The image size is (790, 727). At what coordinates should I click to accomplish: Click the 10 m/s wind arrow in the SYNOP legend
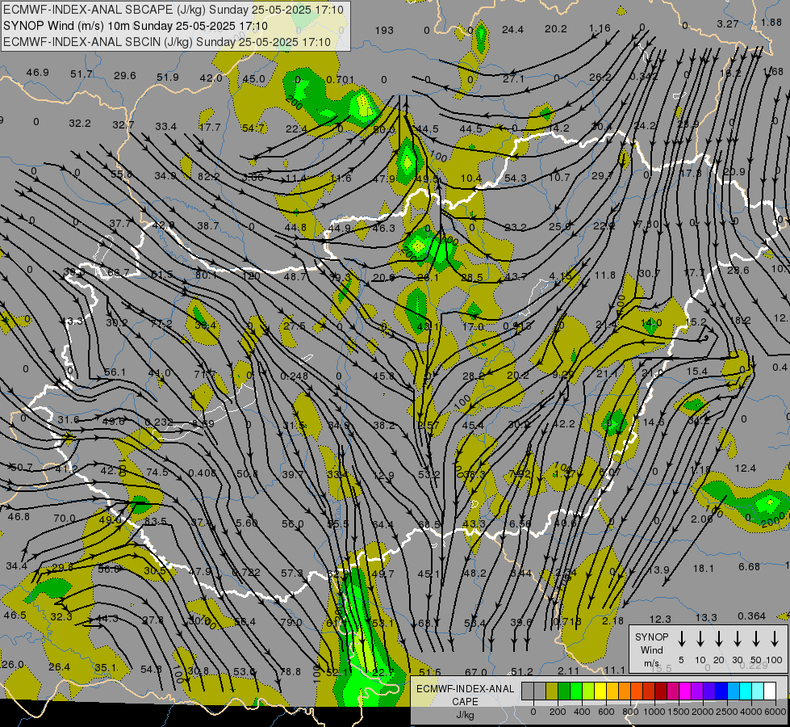700,639
